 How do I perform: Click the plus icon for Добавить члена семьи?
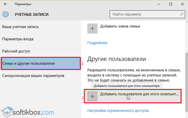pyautogui.click(x=92, y=29)
